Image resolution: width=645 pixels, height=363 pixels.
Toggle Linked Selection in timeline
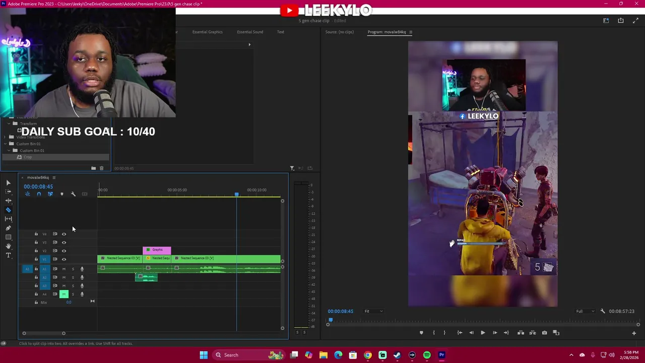click(50, 194)
